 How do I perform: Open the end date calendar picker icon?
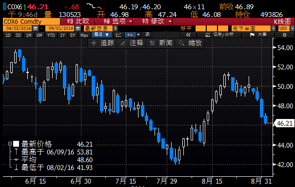pos(78,29)
